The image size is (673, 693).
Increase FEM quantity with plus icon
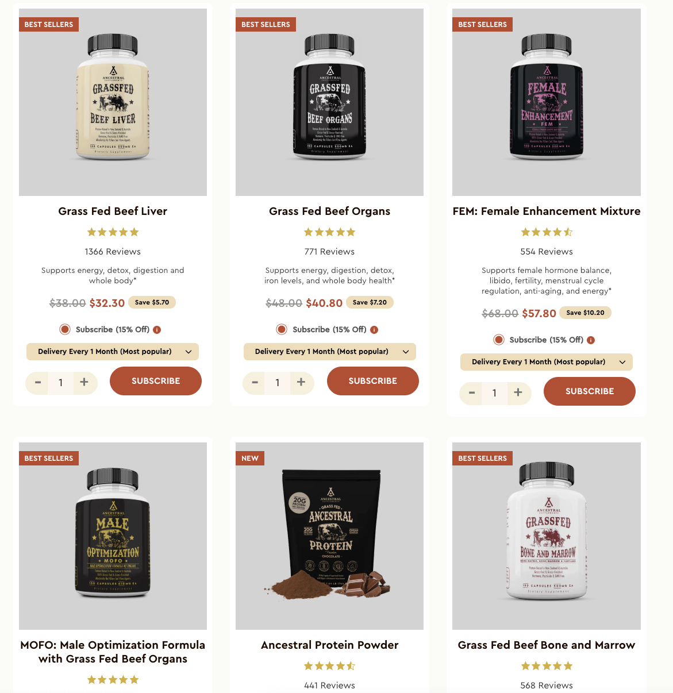[518, 392]
